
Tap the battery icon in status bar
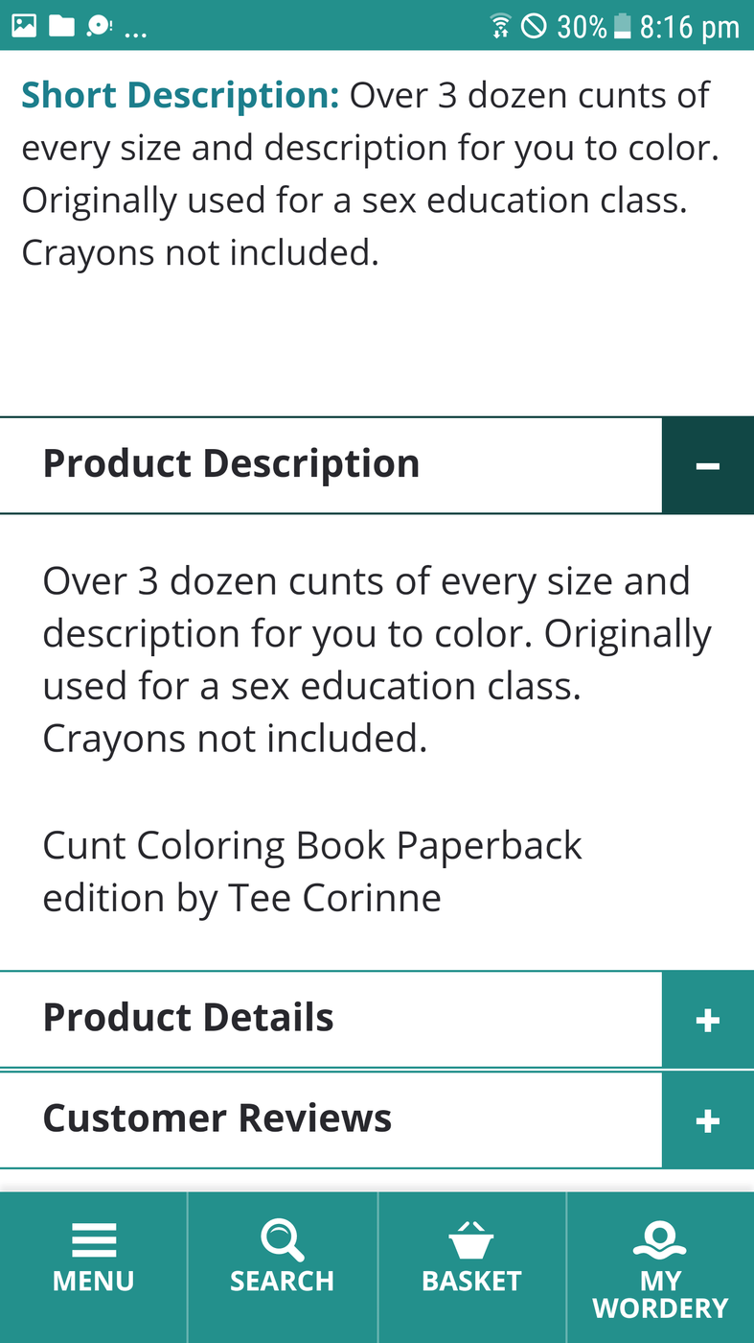(623, 26)
